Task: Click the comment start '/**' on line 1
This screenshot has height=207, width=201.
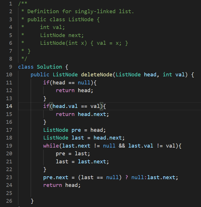Action: [x=23, y=3]
